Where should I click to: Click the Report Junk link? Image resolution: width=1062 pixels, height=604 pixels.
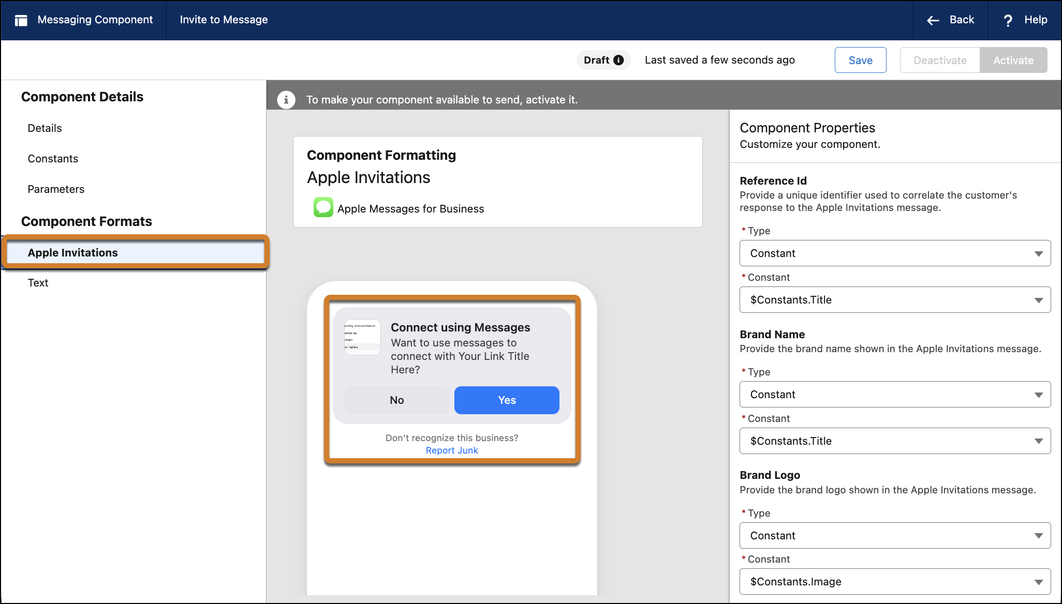pyautogui.click(x=452, y=450)
